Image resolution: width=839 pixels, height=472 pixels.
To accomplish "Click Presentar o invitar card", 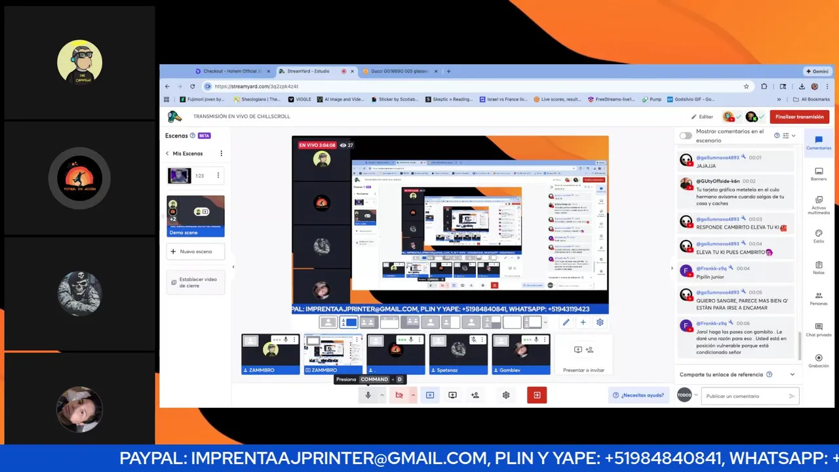I will click(583, 355).
